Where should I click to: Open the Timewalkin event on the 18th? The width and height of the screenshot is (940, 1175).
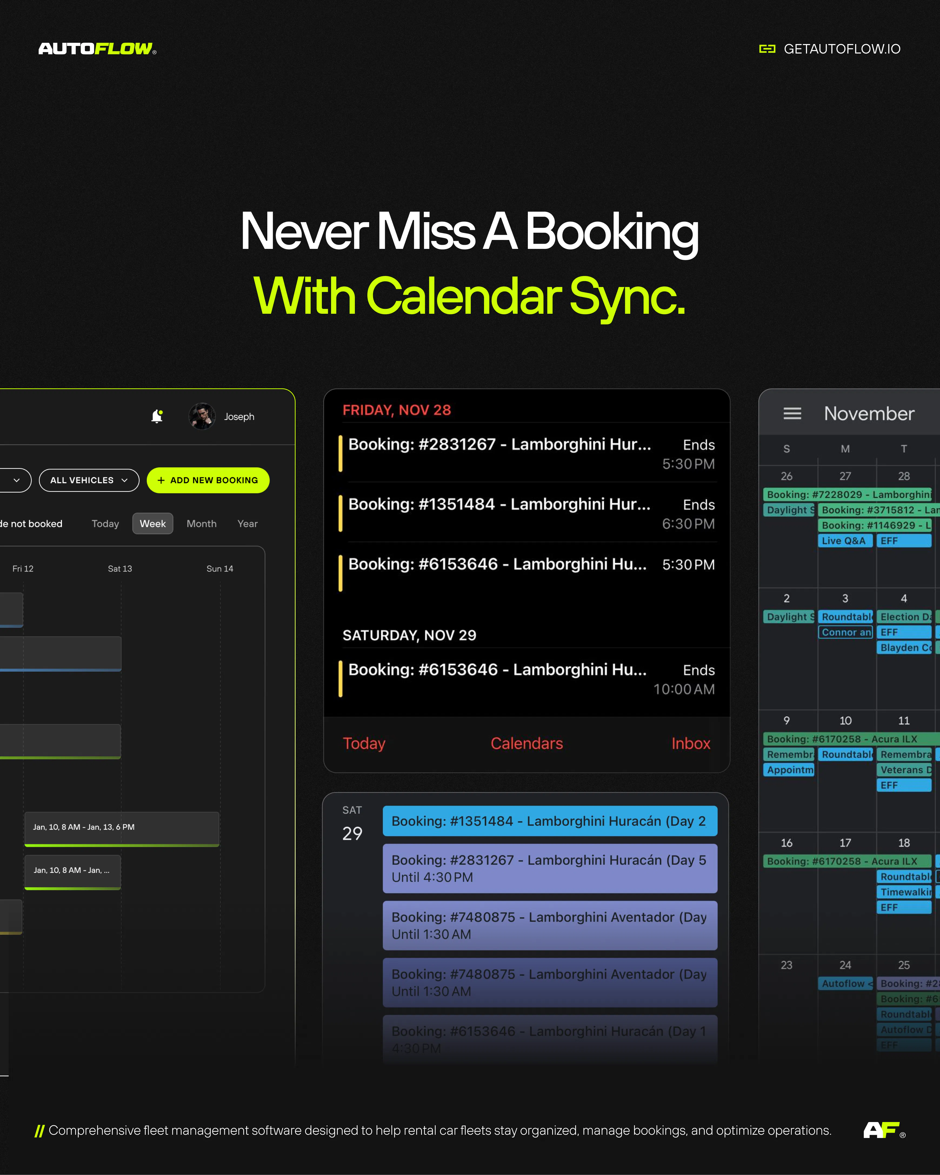pyautogui.click(x=905, y=892)
